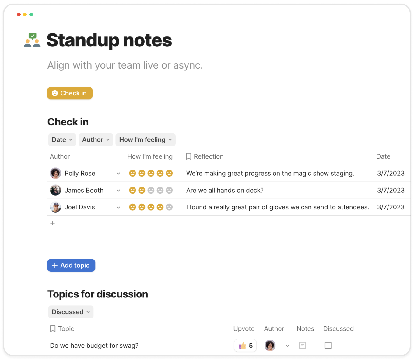Image resolution: width=414 pixels, height=361 pixels.
Task: Open Polly Rose's avatar in Check in table
Action: coord(55,173)
